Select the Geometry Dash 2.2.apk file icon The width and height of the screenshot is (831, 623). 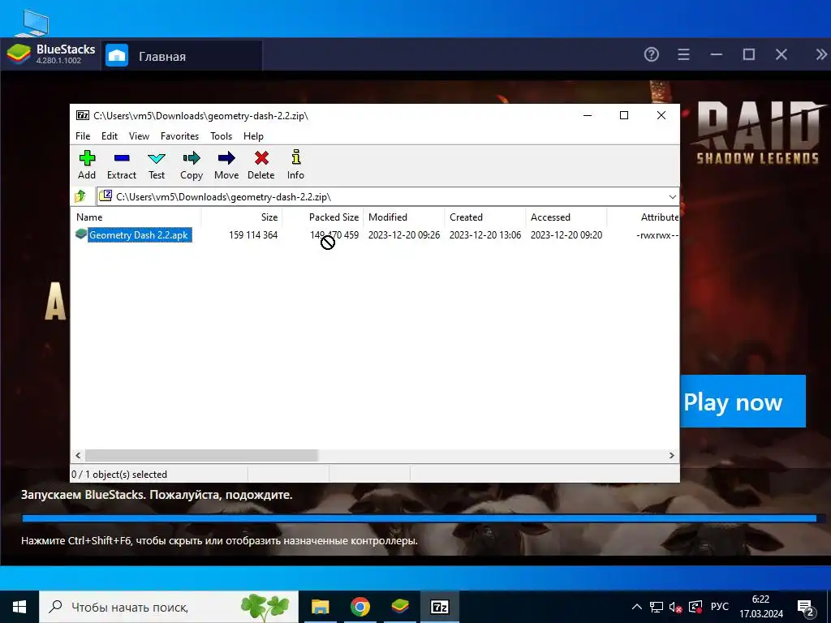pos(81,234)
